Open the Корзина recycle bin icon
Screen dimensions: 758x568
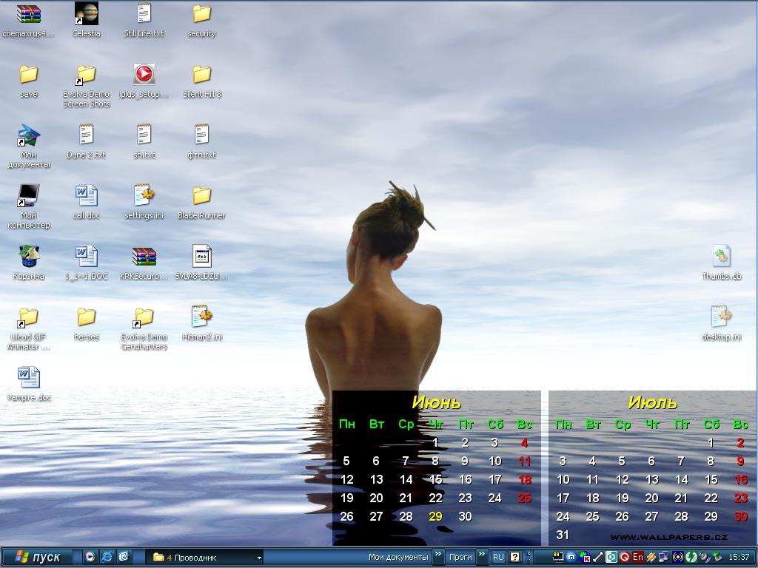point(28,257)
